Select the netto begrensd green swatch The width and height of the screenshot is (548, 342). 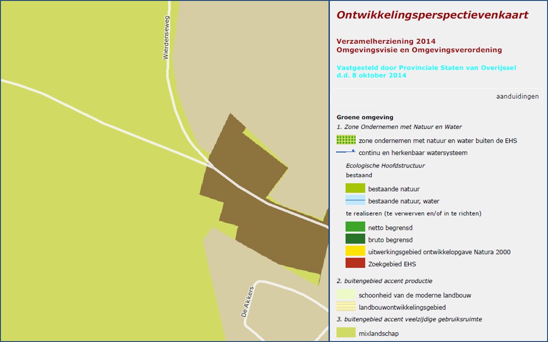coord(355,228)
